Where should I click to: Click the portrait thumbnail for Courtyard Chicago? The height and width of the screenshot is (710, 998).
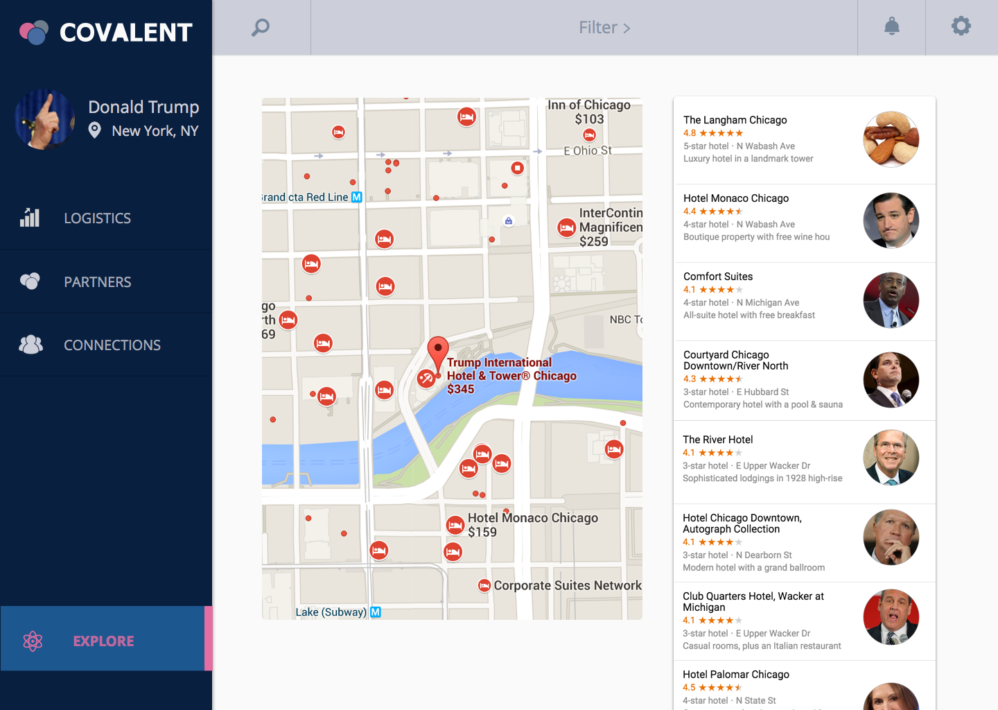[x=891, y=380]
